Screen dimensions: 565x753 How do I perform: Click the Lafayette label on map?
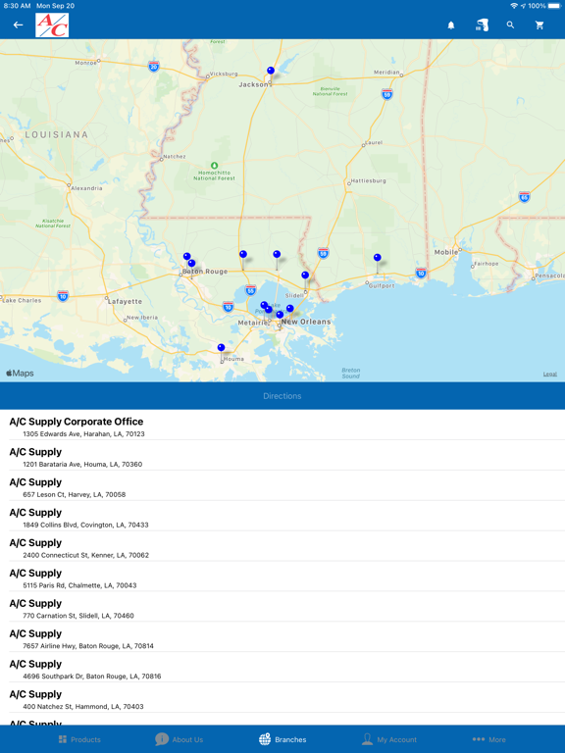point(125,302)
